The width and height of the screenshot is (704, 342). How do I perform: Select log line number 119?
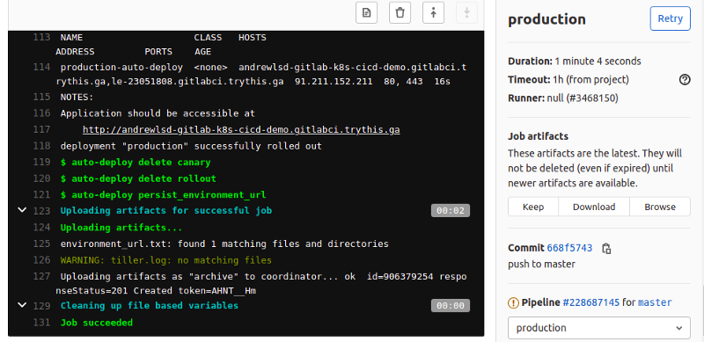coord(41,162)
